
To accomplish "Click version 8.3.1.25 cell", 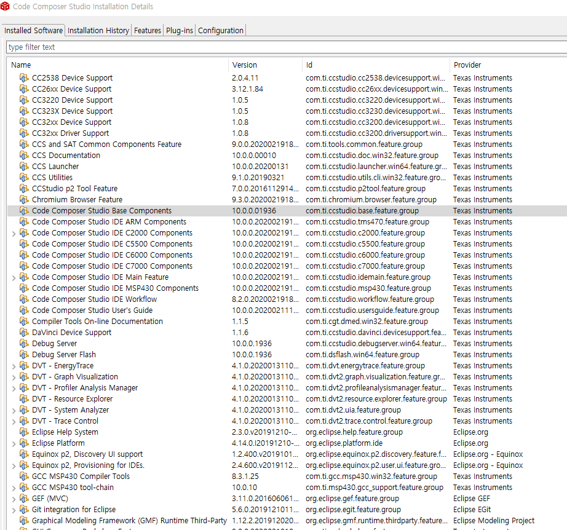I will click(245, 476).
